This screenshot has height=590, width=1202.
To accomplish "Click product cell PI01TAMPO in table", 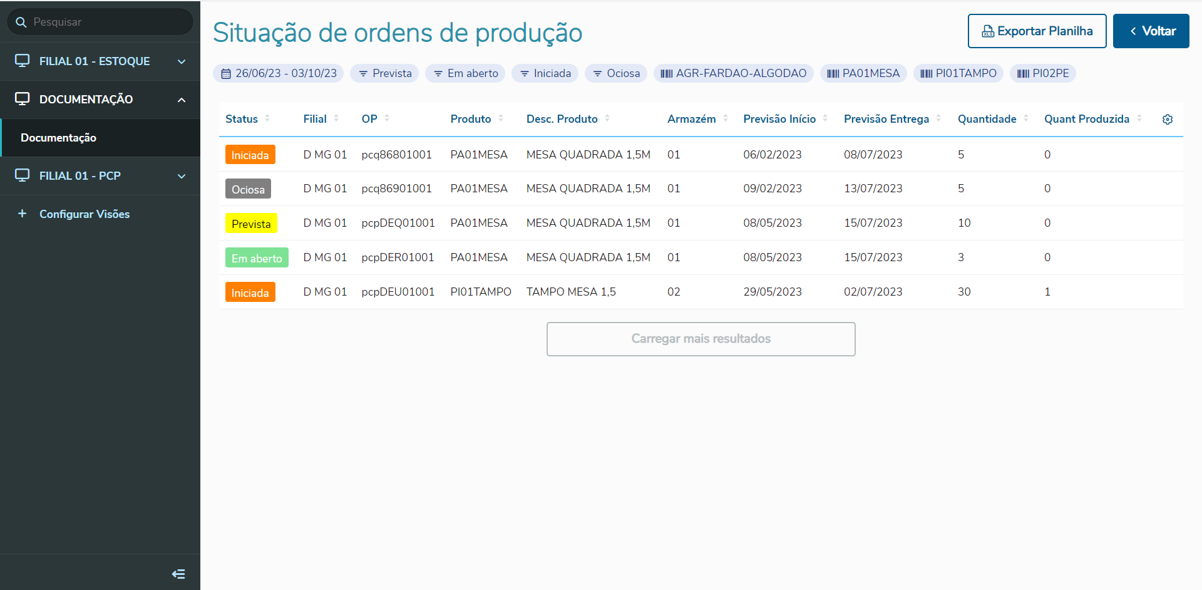I will point(481,292).
